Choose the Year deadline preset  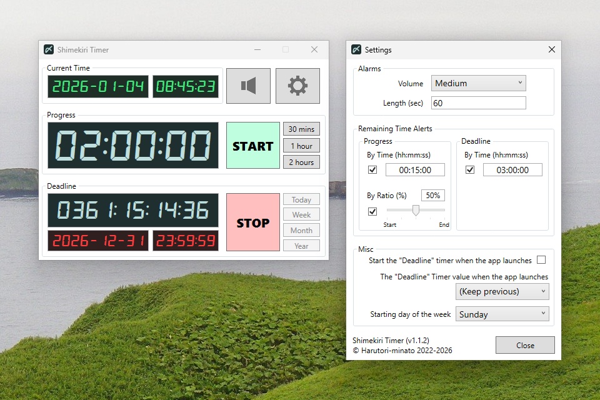coord(301,246)
